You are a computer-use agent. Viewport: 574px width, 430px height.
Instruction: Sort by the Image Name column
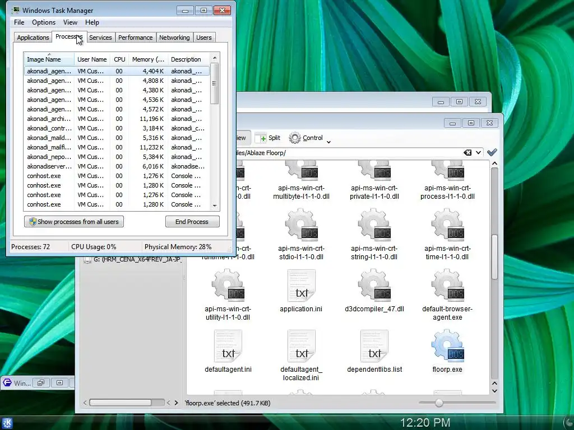(49, 59)
